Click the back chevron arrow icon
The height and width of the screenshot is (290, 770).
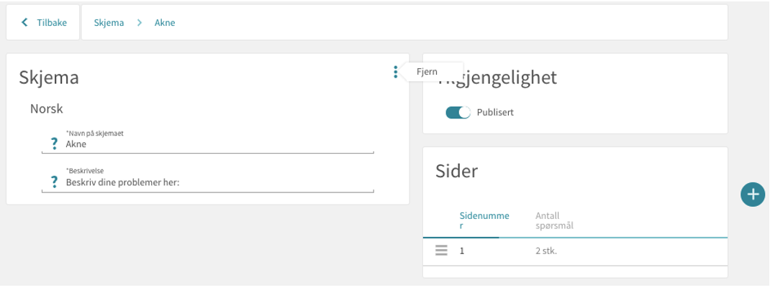click(x=24, y=22)
